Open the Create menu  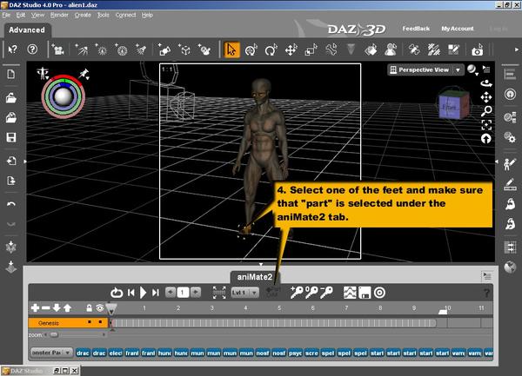(x=83, y=15)
